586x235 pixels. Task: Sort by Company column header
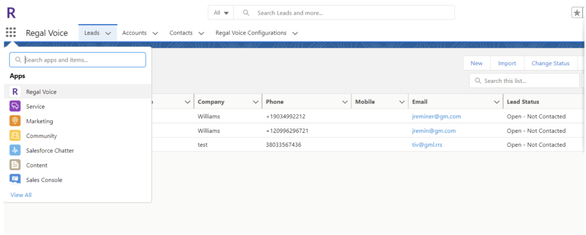tap(211, 102)
